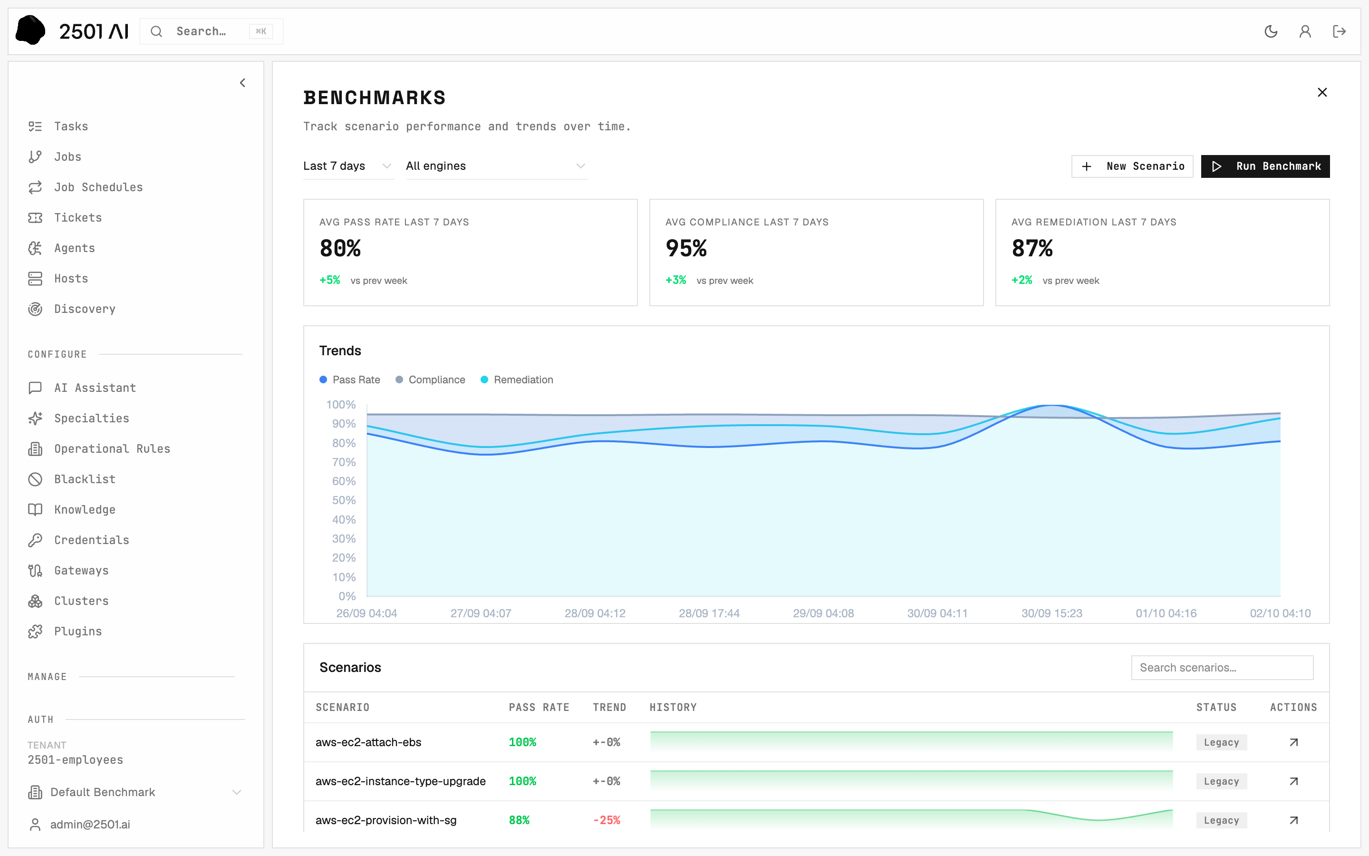1369x856 pixels.
Task: Open action arrow for aws-ec2-instance-type-upgrade
Action: point(1293,781)
